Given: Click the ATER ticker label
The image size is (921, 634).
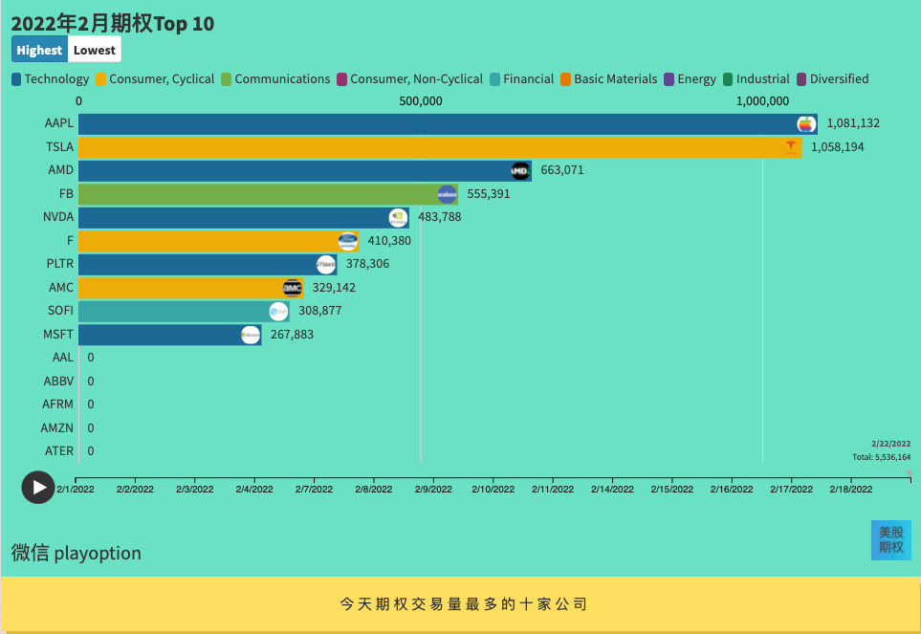Looking at the screenshot, I should click(x=59, y=451).
